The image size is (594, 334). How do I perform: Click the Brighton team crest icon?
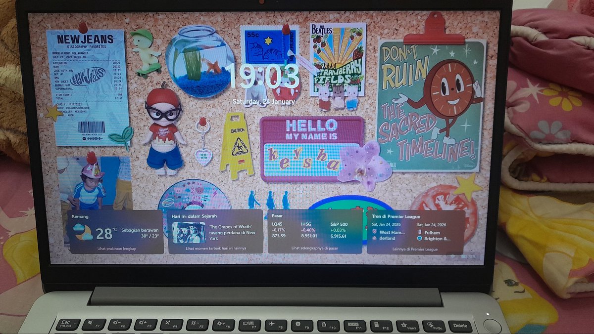419,238
